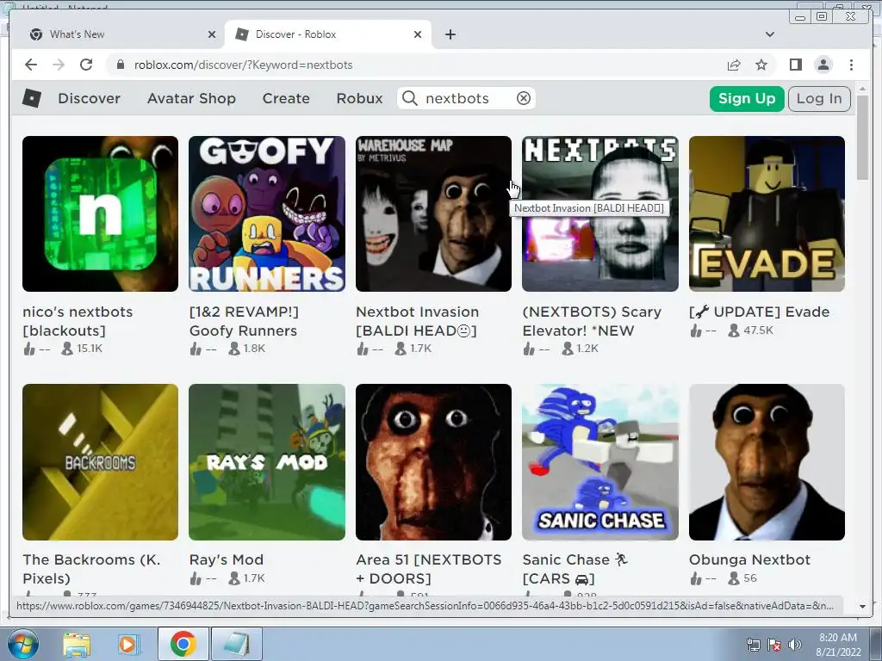
Task: Open media player taskbar icon
Action: pyautogui.click(x=127, y=644)
